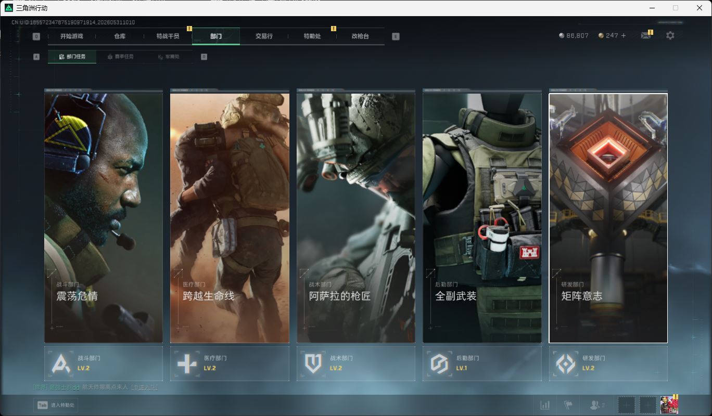Switch to the 改枪台 tab
This screenshot has width=712, height=416.
click(x=360, y=36)
